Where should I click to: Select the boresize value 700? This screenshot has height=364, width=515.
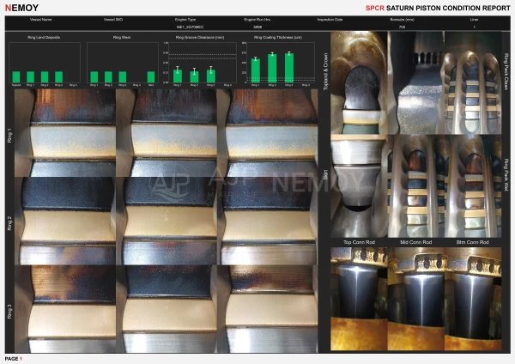pos(402,27)
